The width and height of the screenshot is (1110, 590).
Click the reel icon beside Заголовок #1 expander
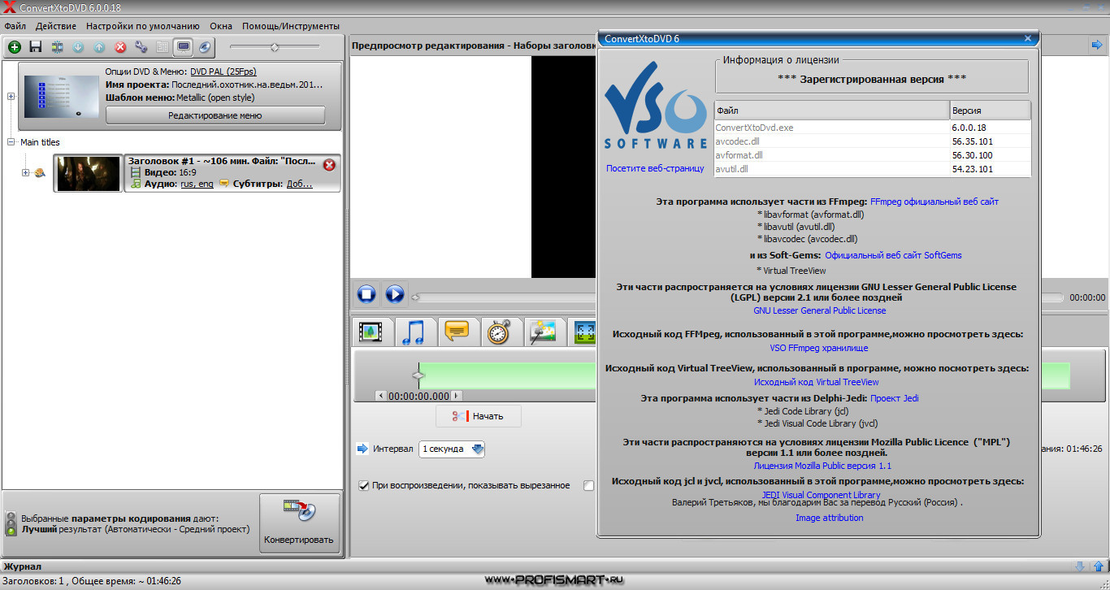click(39, 173)
